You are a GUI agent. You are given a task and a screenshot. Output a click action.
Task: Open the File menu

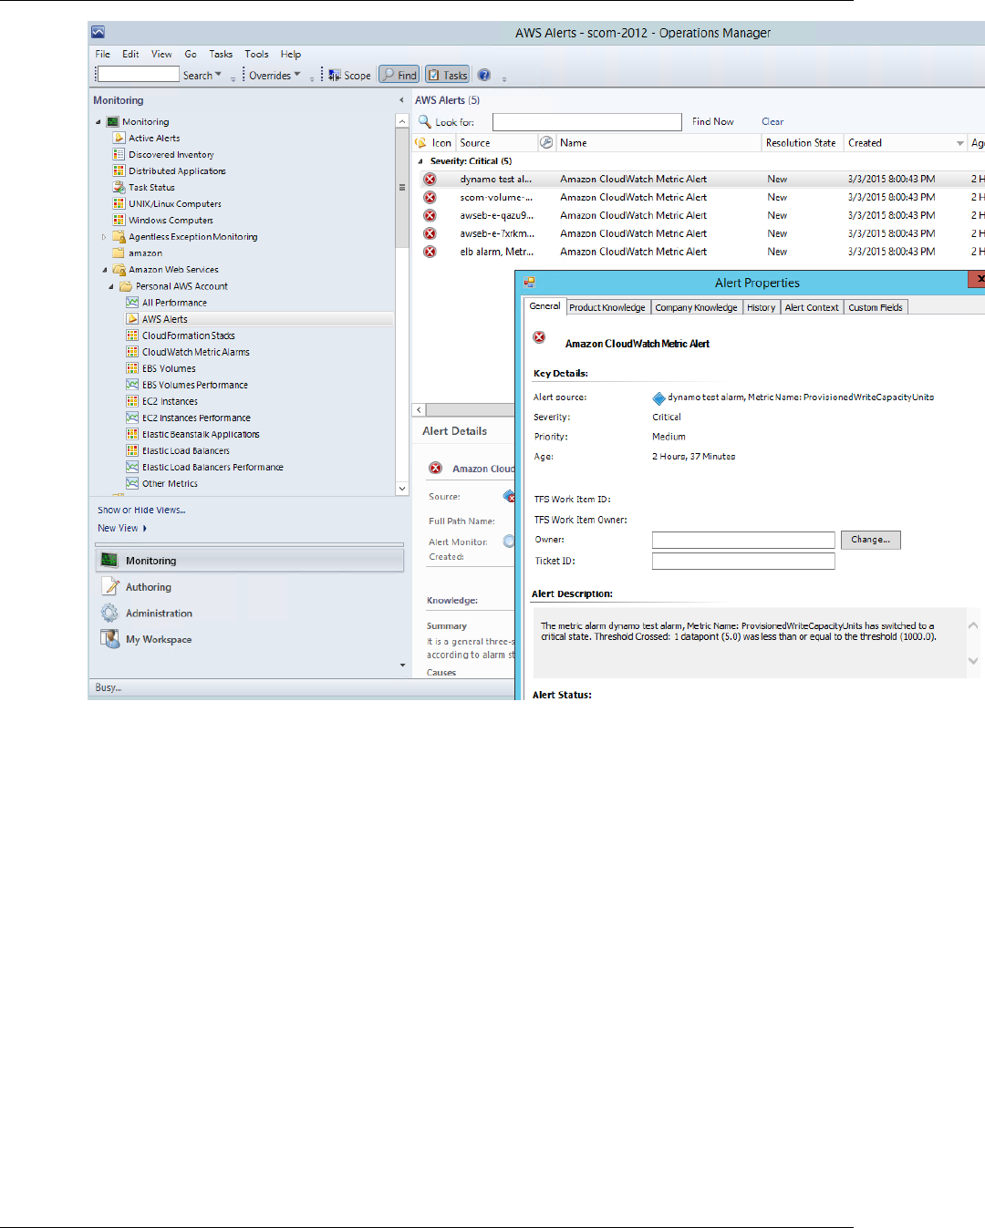pos(102,54)
